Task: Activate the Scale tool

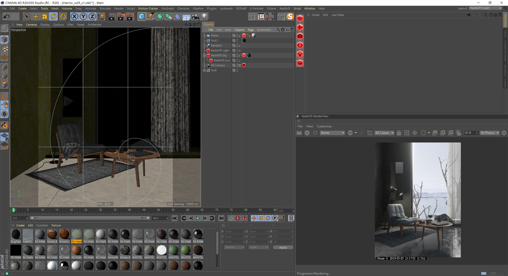Action: [x=44, y=16]
